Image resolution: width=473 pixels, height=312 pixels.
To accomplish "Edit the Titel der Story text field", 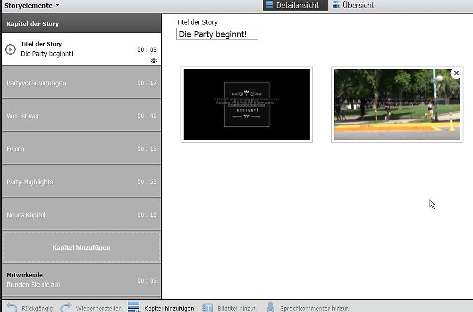I will click(x=217, y=34).
